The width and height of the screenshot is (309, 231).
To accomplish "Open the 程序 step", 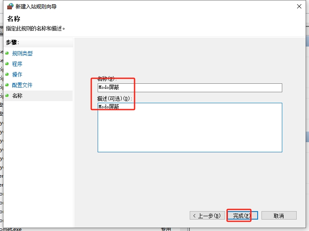I will click(17, 64).
